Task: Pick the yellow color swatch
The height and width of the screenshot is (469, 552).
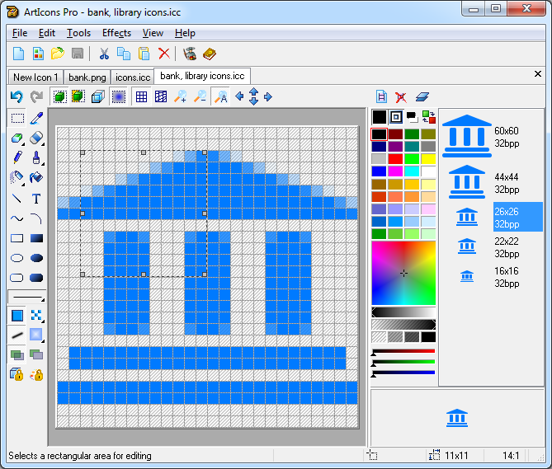Action: [x=428, y=158]
